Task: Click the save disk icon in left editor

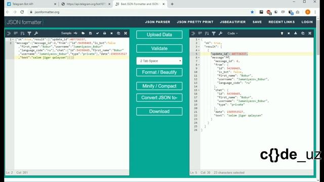Action: tap(90, 33)
